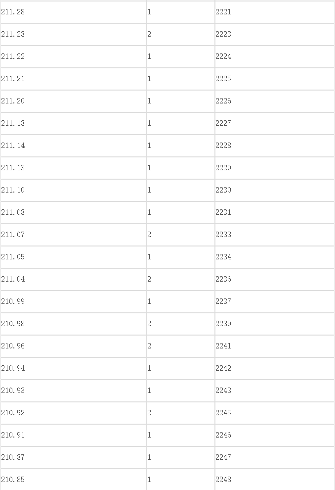Screen dimensions: 335x490
Task: Click the cumulative cell 2242
Action: (275, 368)
